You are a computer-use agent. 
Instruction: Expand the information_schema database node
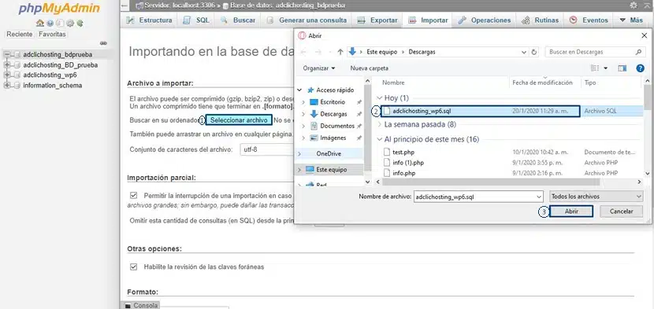(x=7, y=86)
